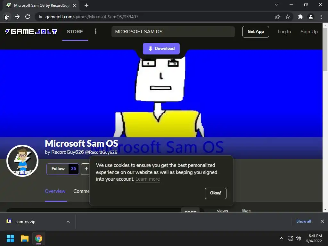Viewport: 328px width, 246px height.
Task: Open the volume tray icon
Action: (x=298, y=238)
